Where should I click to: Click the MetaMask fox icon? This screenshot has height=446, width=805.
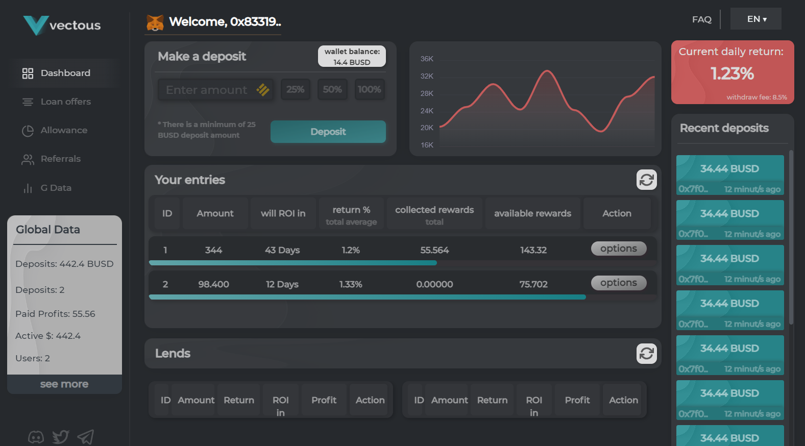point(155,22)
